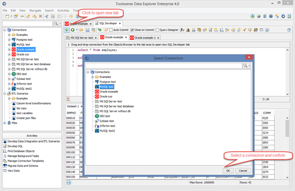Open the dropdown arrow beside the New icon
The height and width of the screenshot is (191, 295).
pos(11,16)
